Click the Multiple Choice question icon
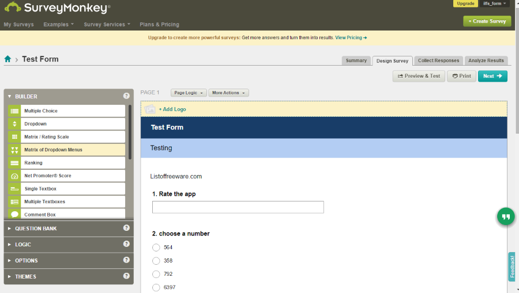 pos(14,111)
